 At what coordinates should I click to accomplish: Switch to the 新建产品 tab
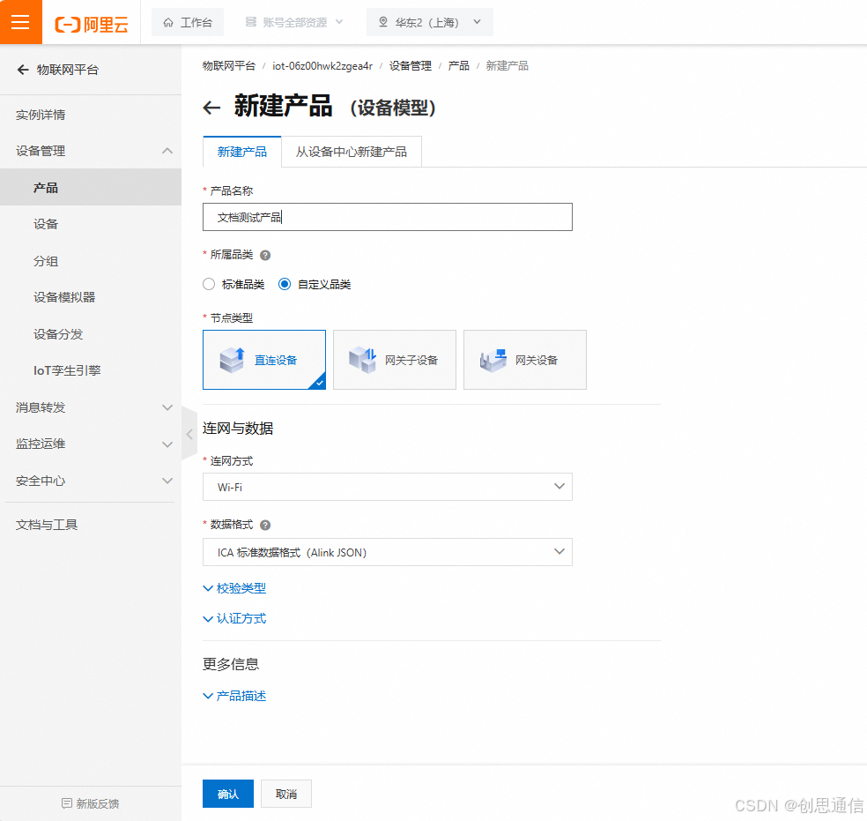tap(242, 152)
